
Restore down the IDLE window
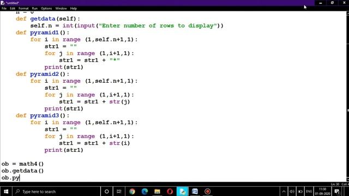(332, 3)
